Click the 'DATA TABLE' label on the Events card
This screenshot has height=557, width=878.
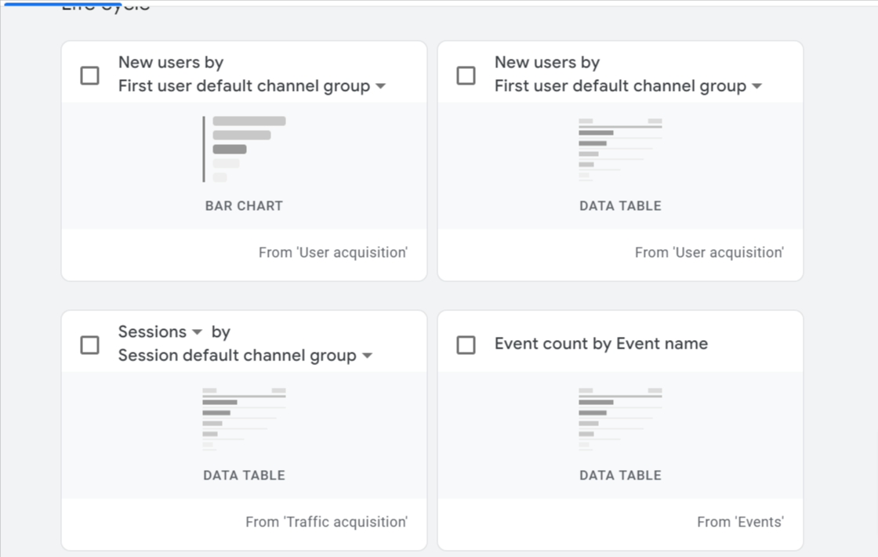tap(620, 475)
